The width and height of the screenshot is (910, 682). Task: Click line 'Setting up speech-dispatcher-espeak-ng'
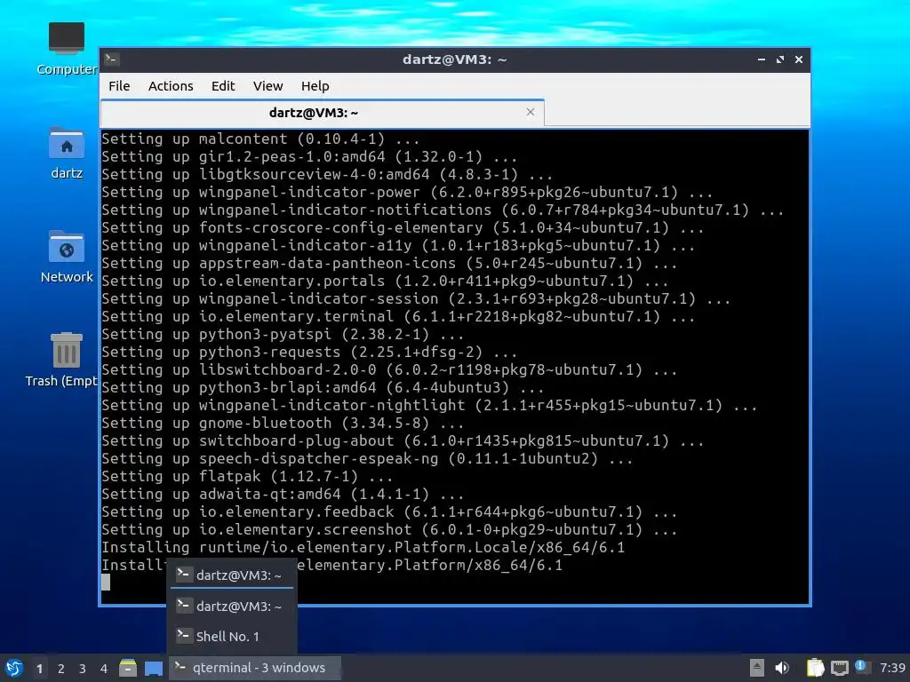[x=367, y=458]
